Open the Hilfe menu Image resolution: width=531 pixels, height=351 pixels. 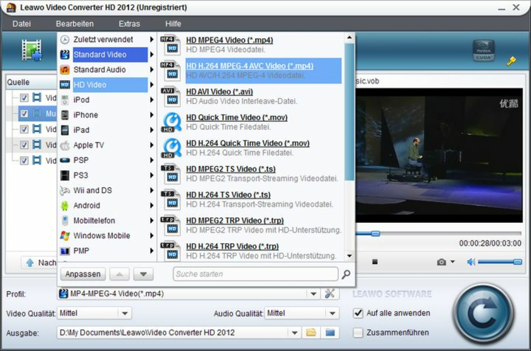pyautogui.click(x=173, y=24)
